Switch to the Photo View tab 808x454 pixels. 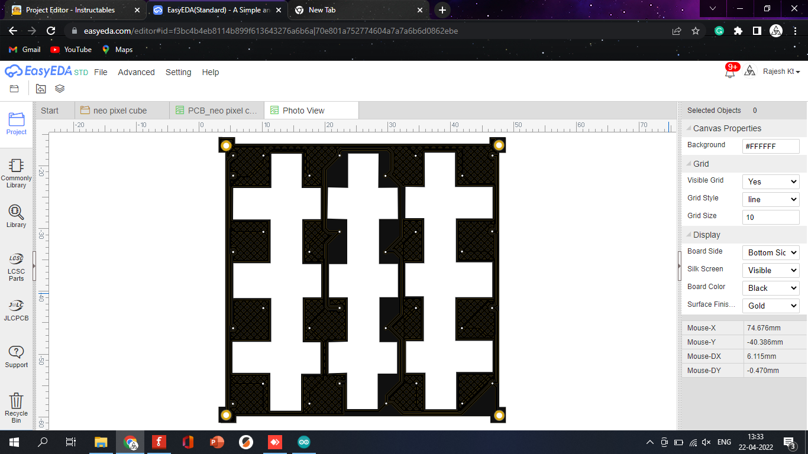click(303, 110)
